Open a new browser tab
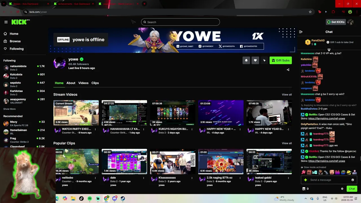Image resolution: width=361 pixels, height=203 pixels. click(144, 4)
